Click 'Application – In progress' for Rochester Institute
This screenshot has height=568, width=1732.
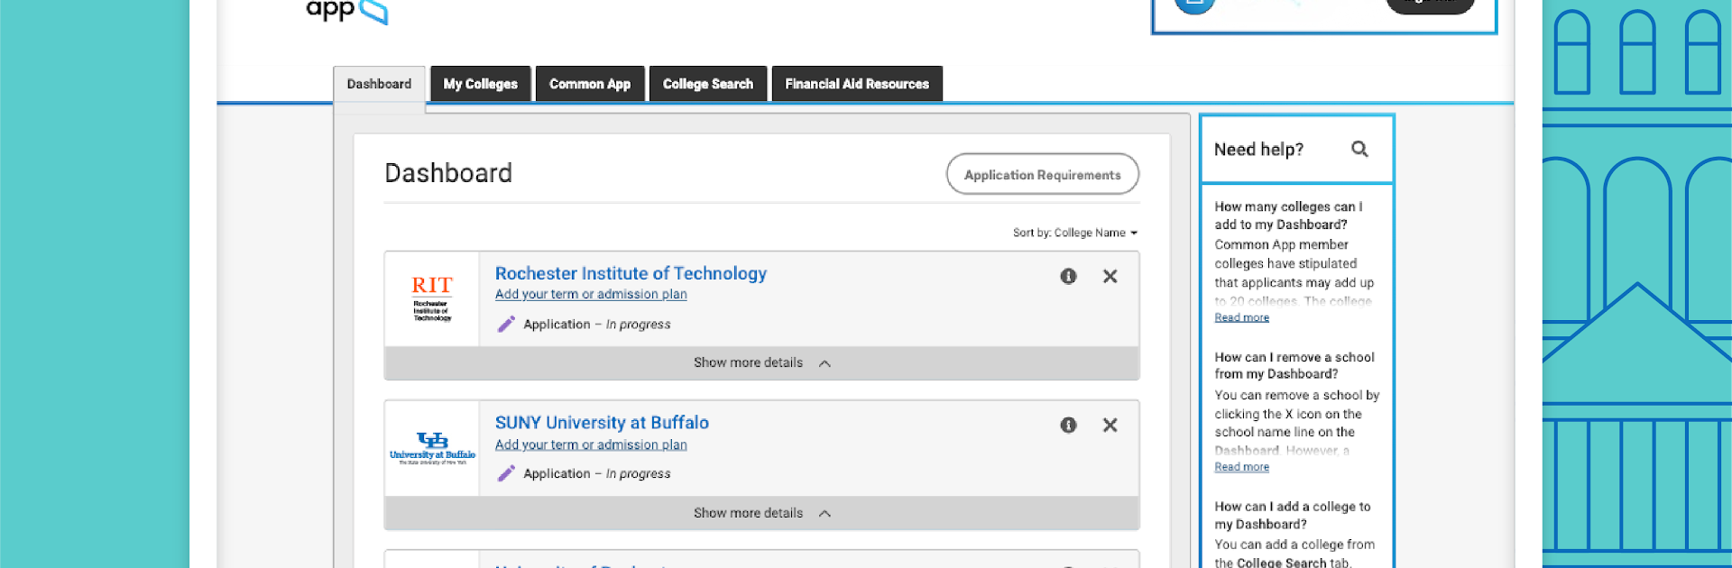coord(596,324)
